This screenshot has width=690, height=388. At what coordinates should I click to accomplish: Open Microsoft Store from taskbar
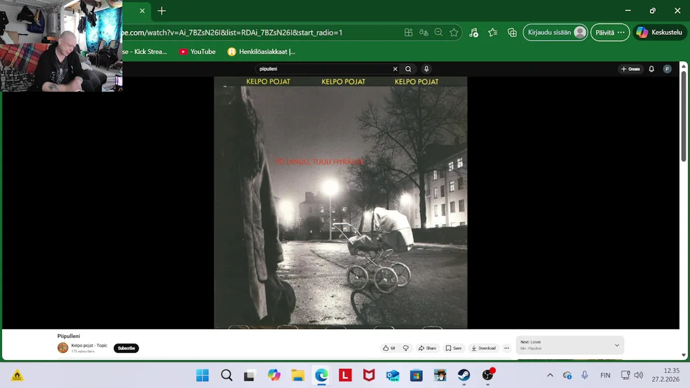[416, 375]
